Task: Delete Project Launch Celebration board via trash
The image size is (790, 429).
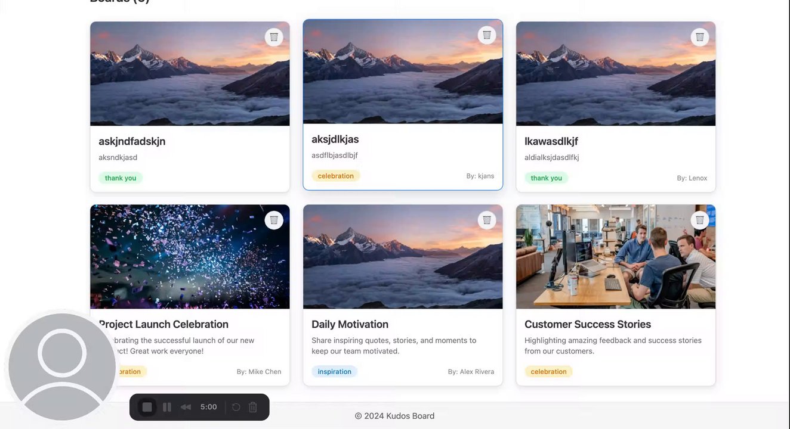Action: click(274, 220)
